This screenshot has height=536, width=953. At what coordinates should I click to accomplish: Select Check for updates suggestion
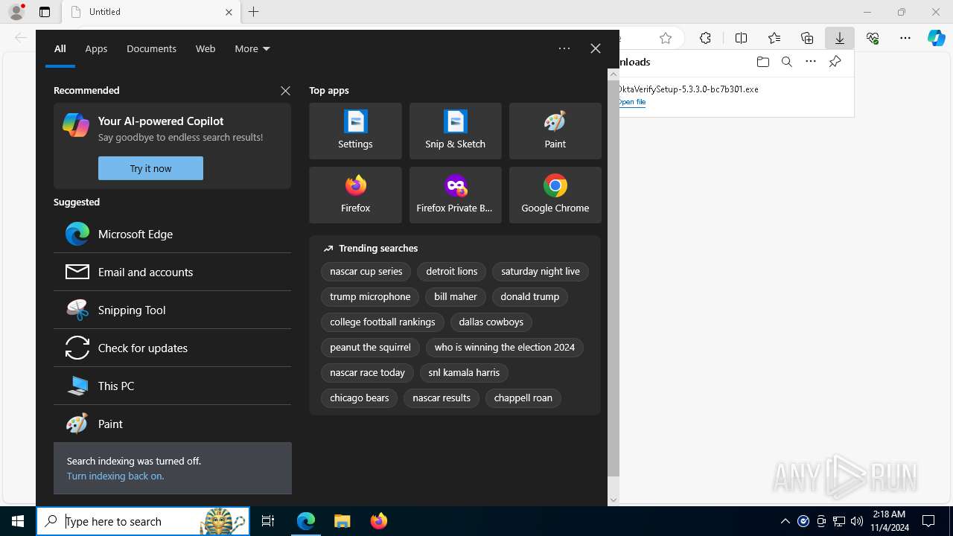[x=172, y=348]
